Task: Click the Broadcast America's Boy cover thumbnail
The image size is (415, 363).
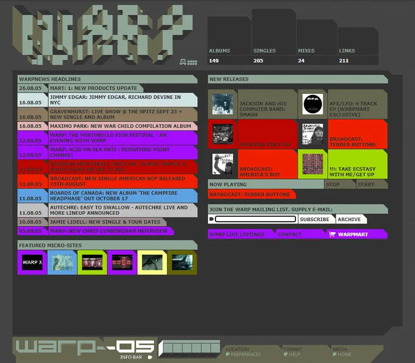Action: click(x=223, y=164)
